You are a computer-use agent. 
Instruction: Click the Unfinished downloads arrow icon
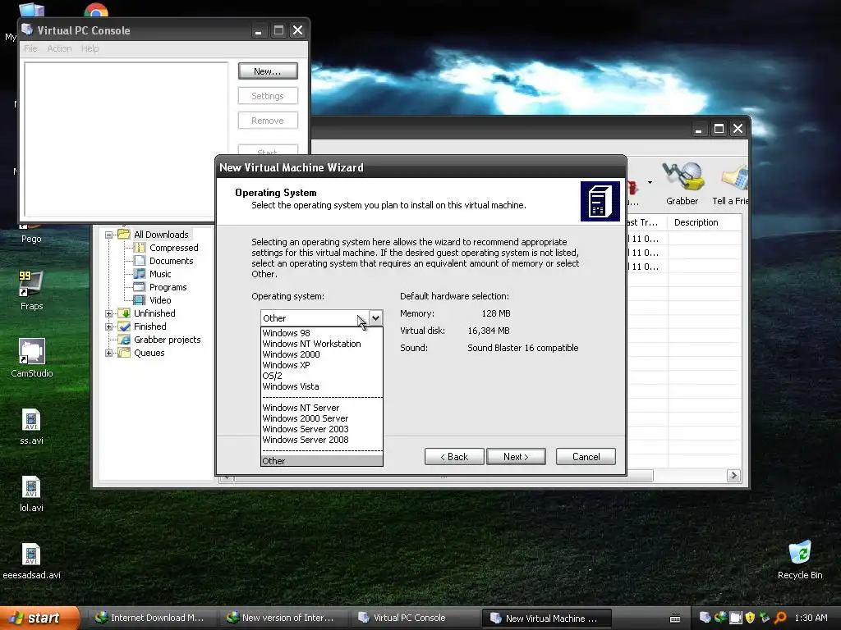124,313
